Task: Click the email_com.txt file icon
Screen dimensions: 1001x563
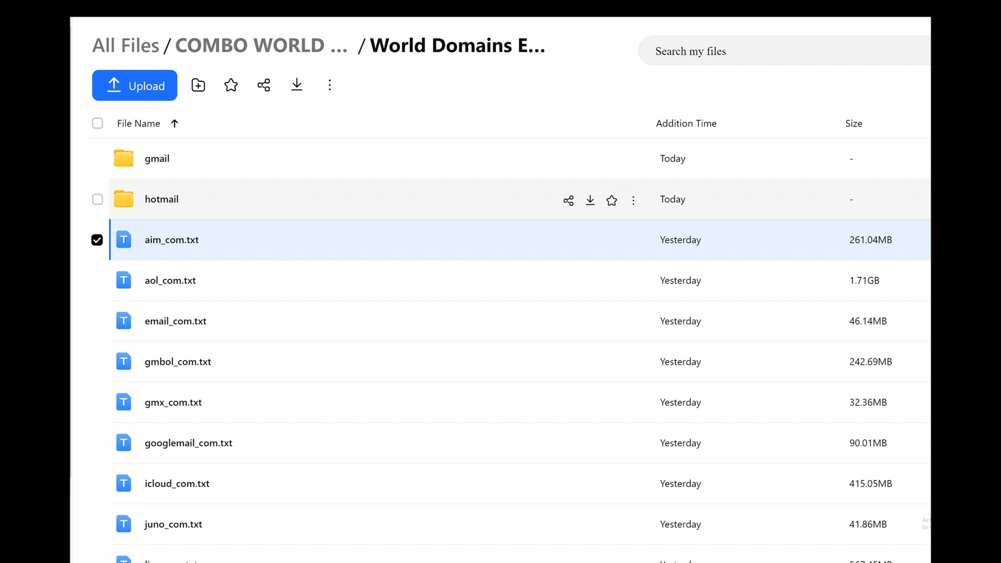Action: click(123, 321)
